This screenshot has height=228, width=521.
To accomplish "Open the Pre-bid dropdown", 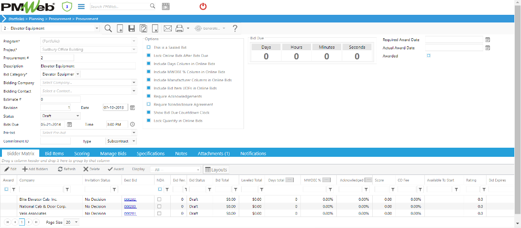I will 134,133.
